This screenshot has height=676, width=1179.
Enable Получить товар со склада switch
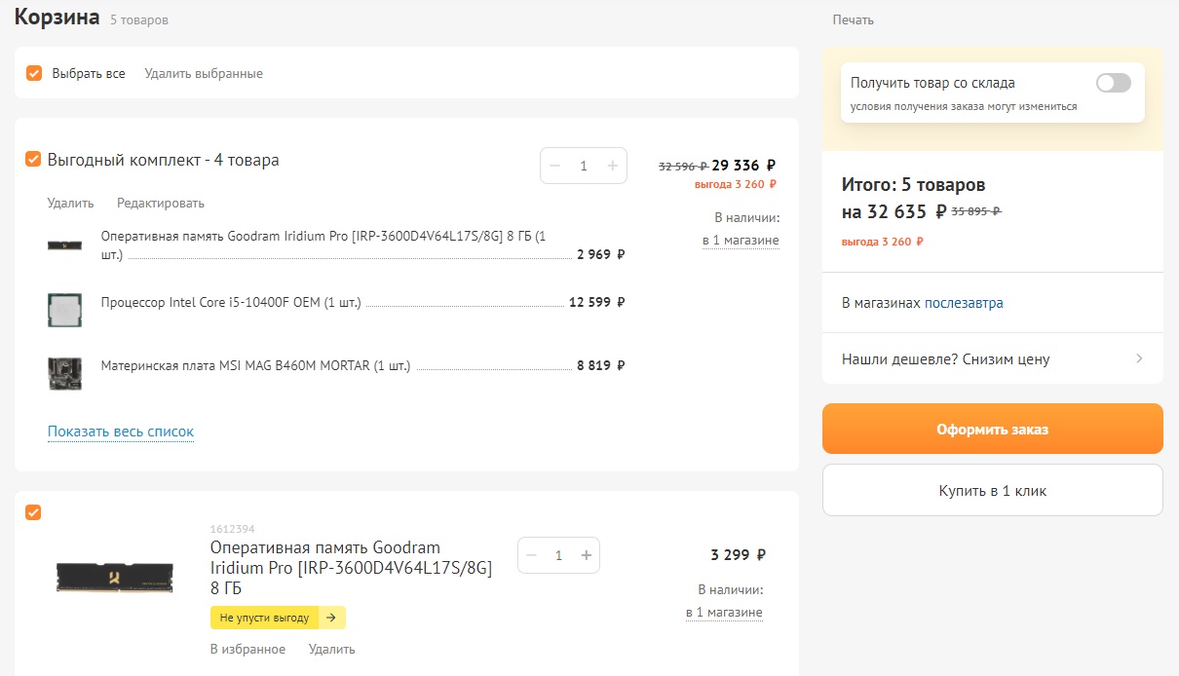(1113, 83)
